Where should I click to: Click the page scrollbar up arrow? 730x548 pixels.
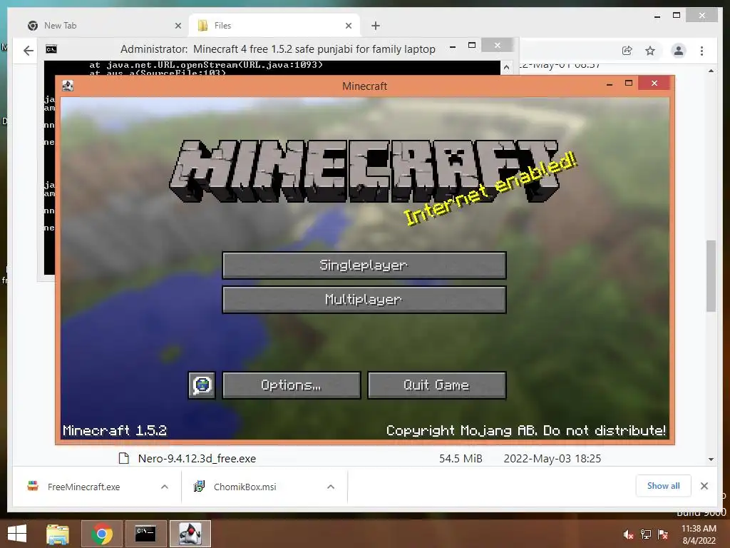pos(711,71)
